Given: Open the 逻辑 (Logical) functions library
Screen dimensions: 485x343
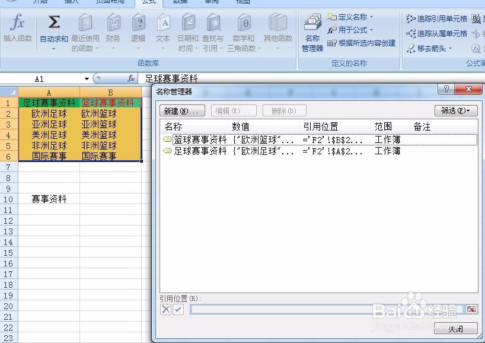Looking at the screenshot, I should [138, 30].
